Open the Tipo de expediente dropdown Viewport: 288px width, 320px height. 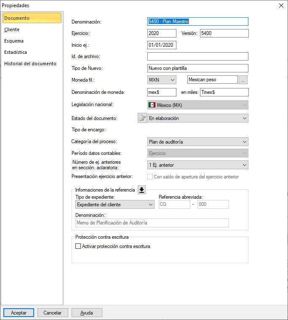pyautogui.click(x=115, y=205)
